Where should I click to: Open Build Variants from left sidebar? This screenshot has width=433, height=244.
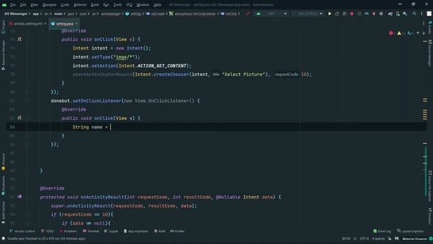click(x=3, y=212)
